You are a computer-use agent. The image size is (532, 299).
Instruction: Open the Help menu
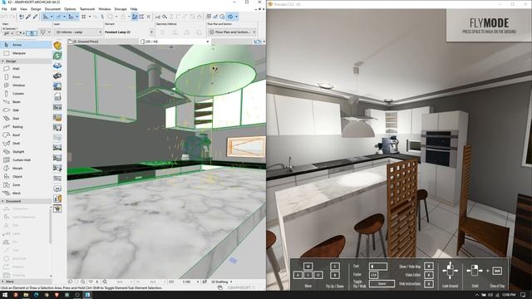click(134, 9)
